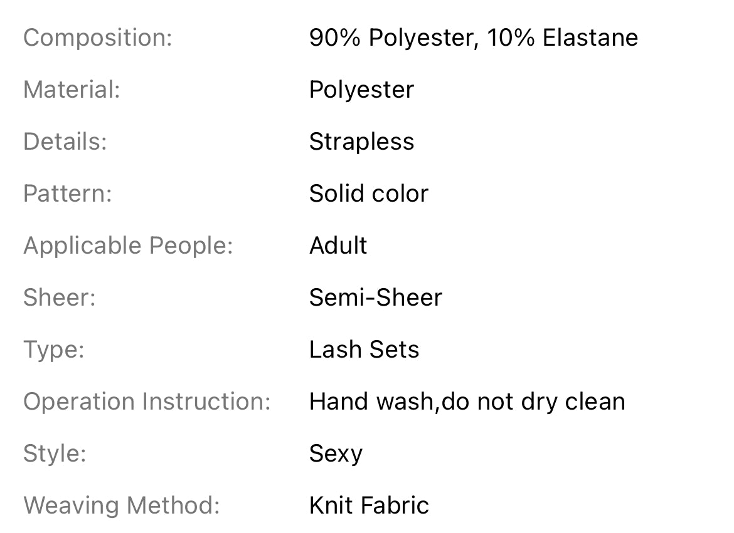Click the Applicable People label
This screenshot has height=533, width=734.
click(x=128, y=246)
